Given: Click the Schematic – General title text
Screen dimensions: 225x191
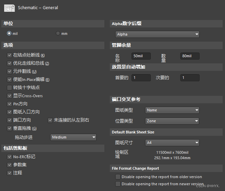Looking at the screenshot, I should (38, 7).
